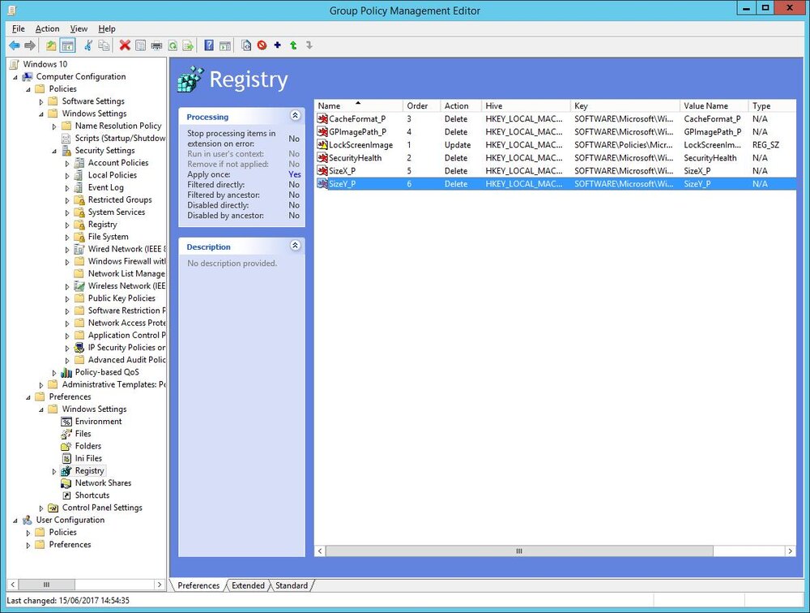Select the Network Shares tree item
Viewport: 810px width, 613px height.
103,483
